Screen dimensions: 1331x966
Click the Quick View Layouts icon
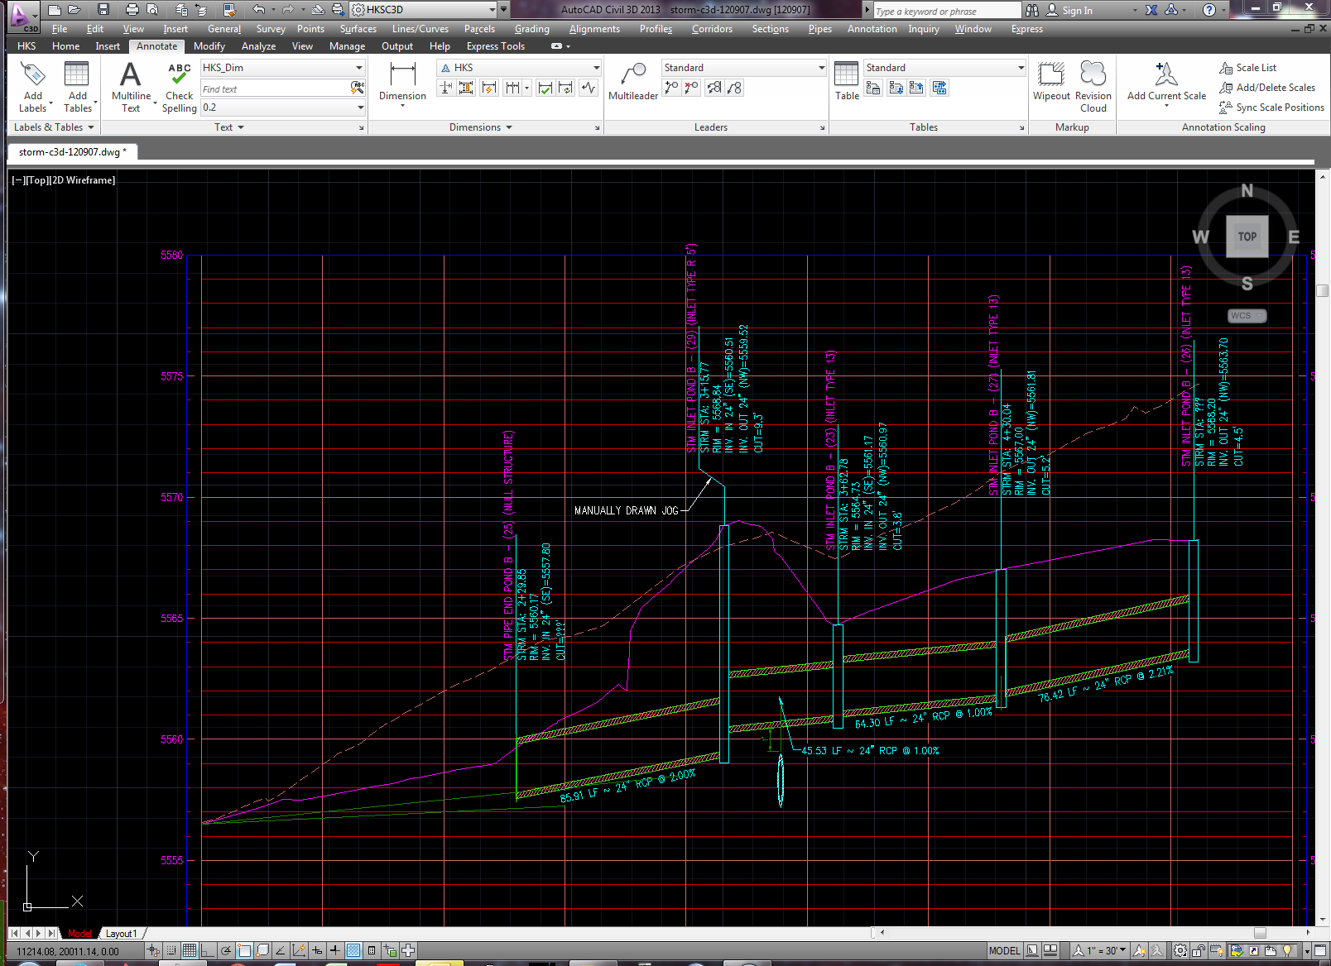tap(1032, 951)
